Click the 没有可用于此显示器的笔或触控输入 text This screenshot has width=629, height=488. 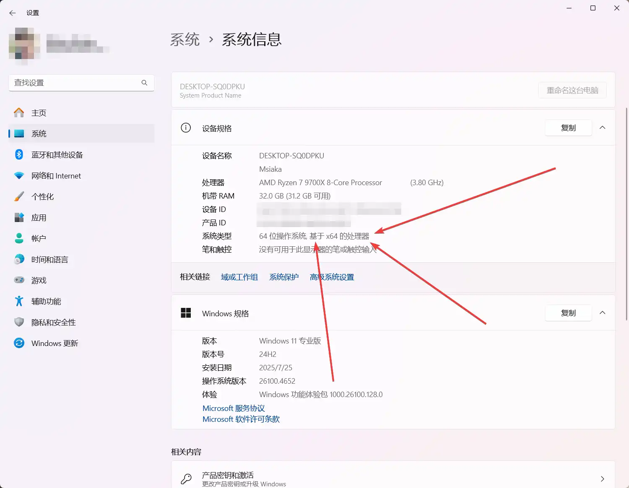coord(318,249)
